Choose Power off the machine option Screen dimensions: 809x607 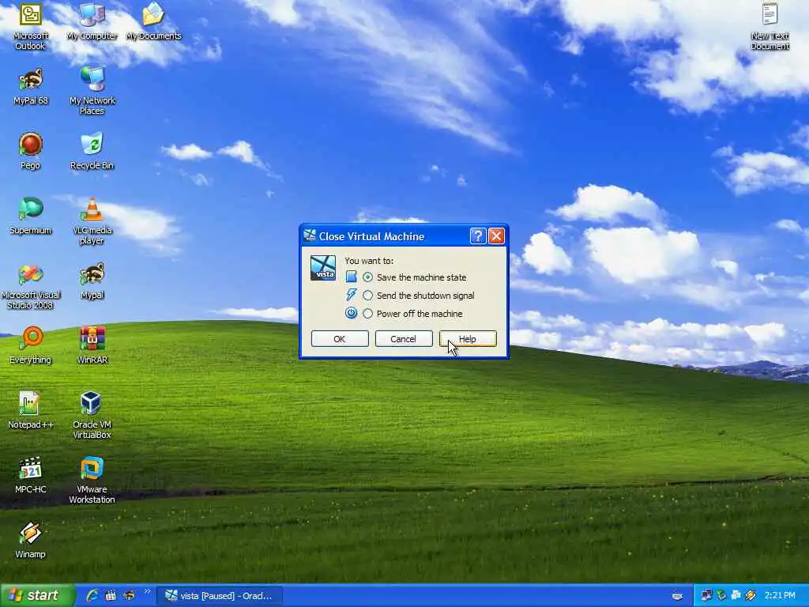(x=367, y=313)
